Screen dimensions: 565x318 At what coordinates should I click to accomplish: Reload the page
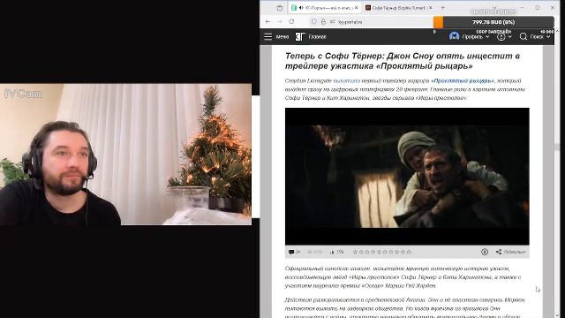(291, 21)
